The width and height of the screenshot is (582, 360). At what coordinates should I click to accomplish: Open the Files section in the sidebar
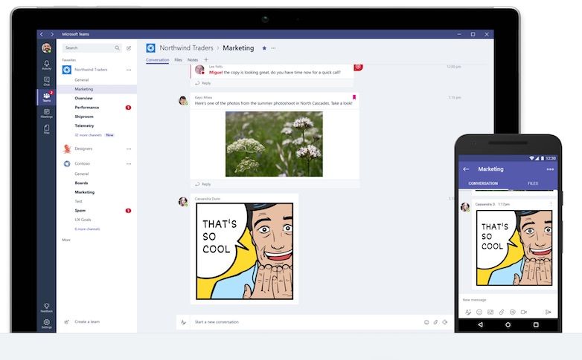(x=46, y=129)
